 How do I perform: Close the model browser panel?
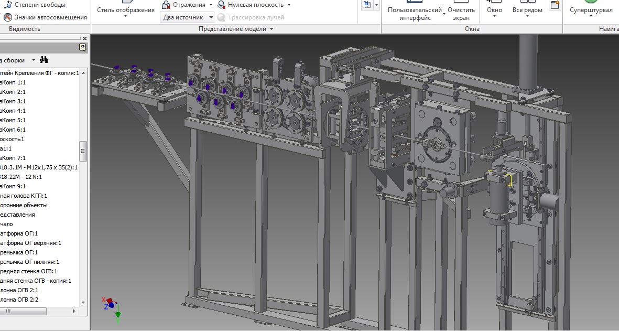pyautogui.click(x=85, y=38)
